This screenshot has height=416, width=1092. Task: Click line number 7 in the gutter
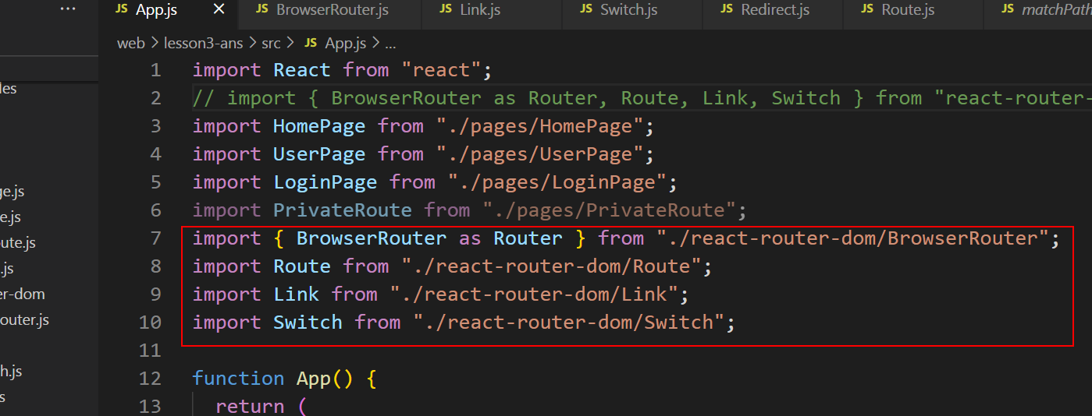point(155,238)
